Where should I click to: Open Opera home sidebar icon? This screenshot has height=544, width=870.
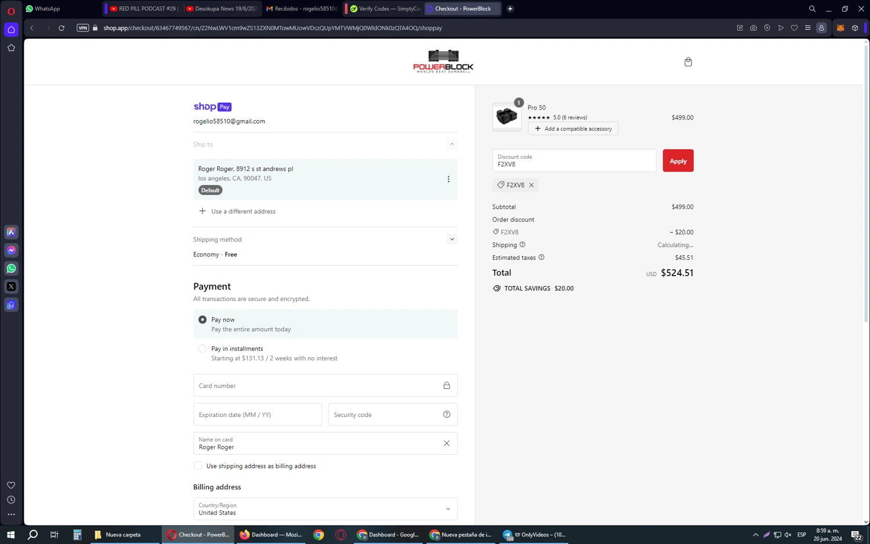tap(11, 30)
